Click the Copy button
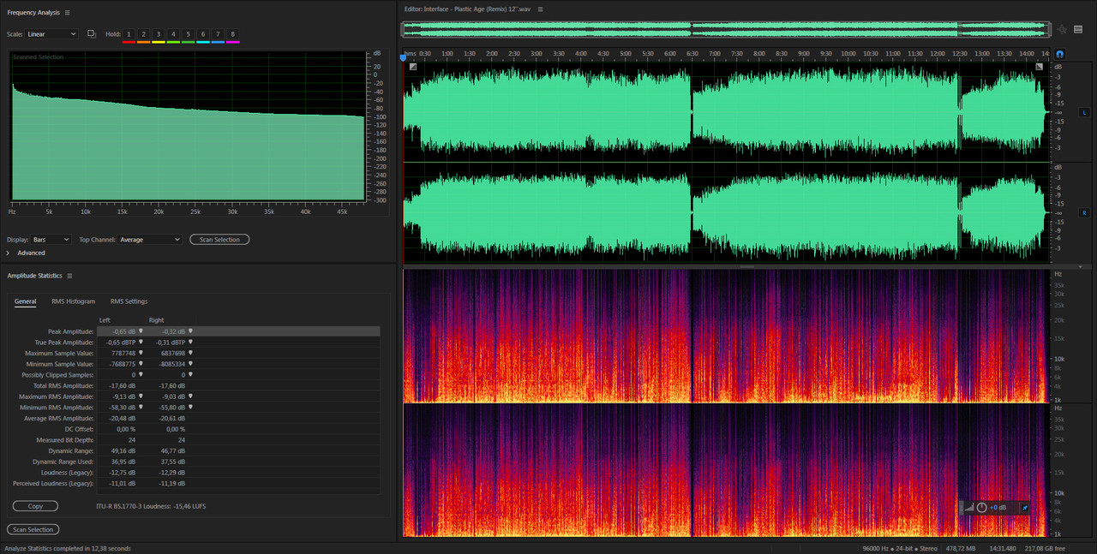This screenshot has width=1097, height=554. tap(36, 506)
